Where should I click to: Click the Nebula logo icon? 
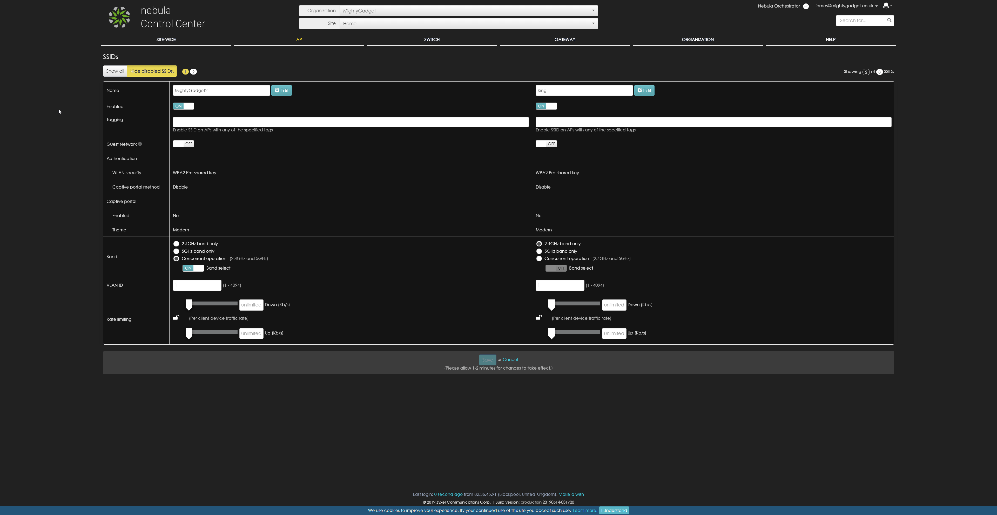pyautogui.click(x=119, y=17)
